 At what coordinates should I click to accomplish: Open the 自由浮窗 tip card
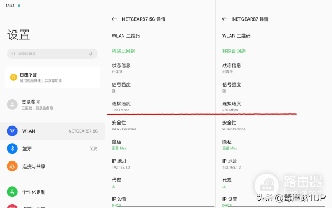[x=53, y=77]
